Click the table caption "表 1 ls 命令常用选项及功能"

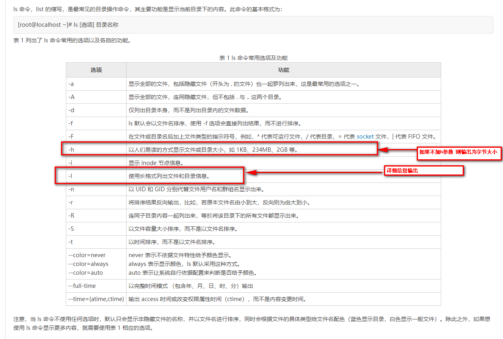click(253, 58)
